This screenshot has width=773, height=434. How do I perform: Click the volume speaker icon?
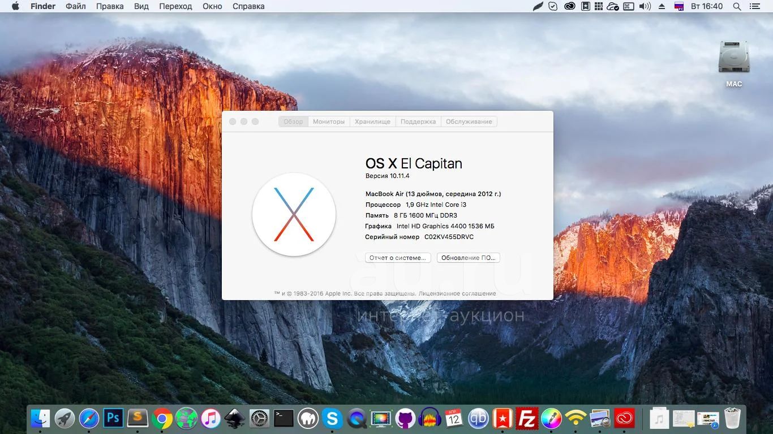click(645, 6)
